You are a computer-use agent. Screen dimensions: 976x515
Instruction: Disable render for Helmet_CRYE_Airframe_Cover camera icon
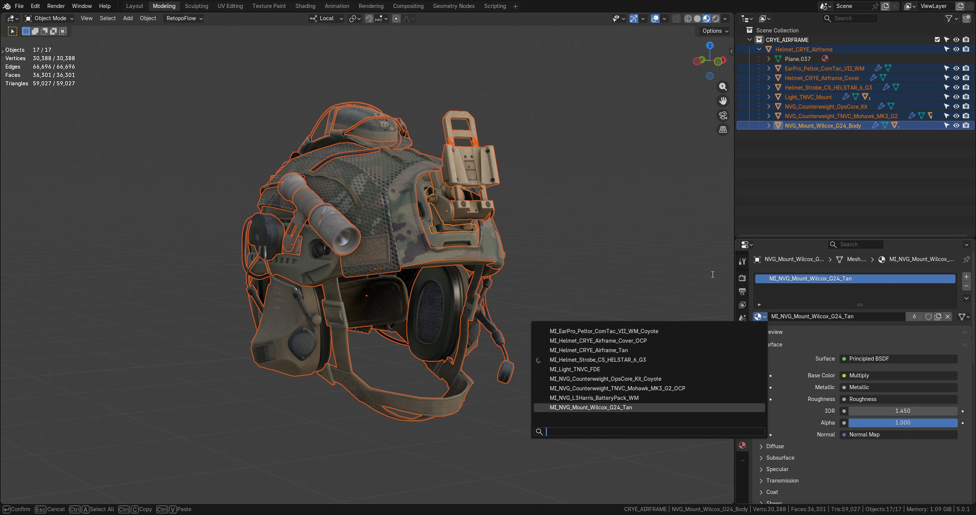pyautogui.click(x=965, y=78)
